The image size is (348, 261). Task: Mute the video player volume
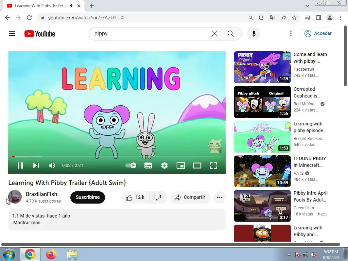pos(52,166)
